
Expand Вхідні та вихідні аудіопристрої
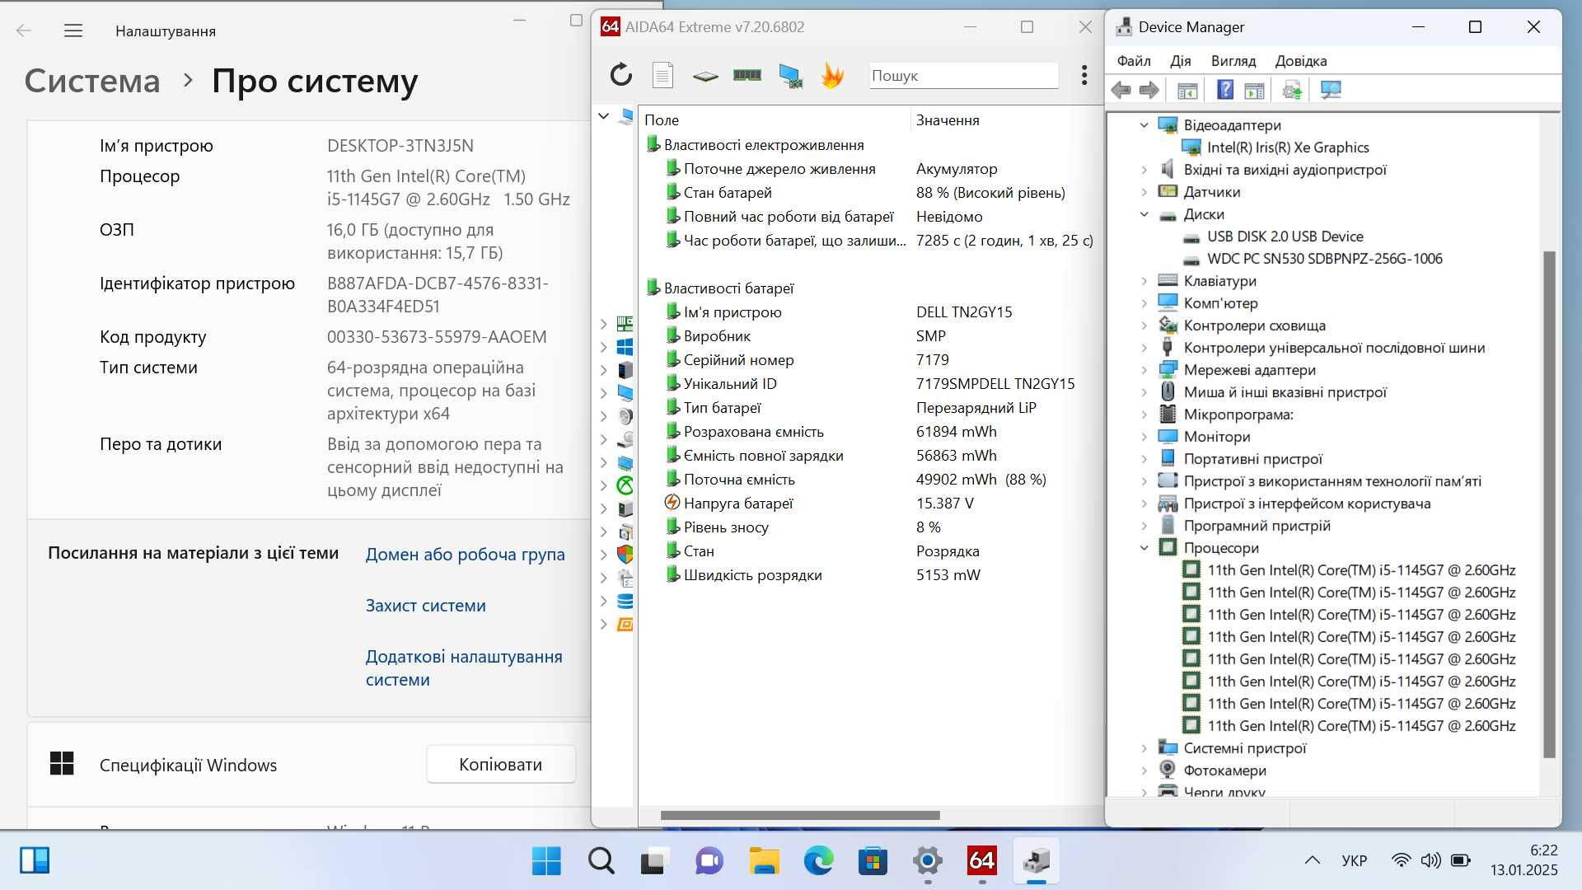tap(1144, 170)
